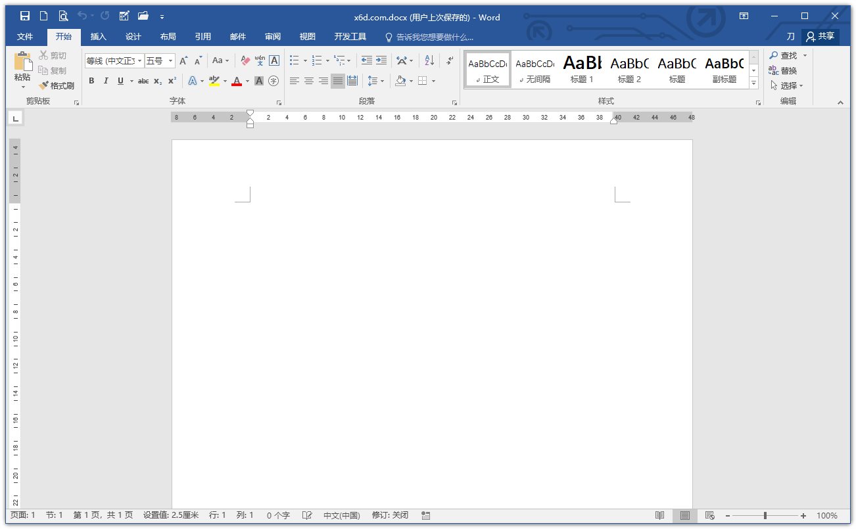Screen dimensions: 856x529
Task: Click the red font color swatch
Action: pyautogui.click(x=237, y=81)
